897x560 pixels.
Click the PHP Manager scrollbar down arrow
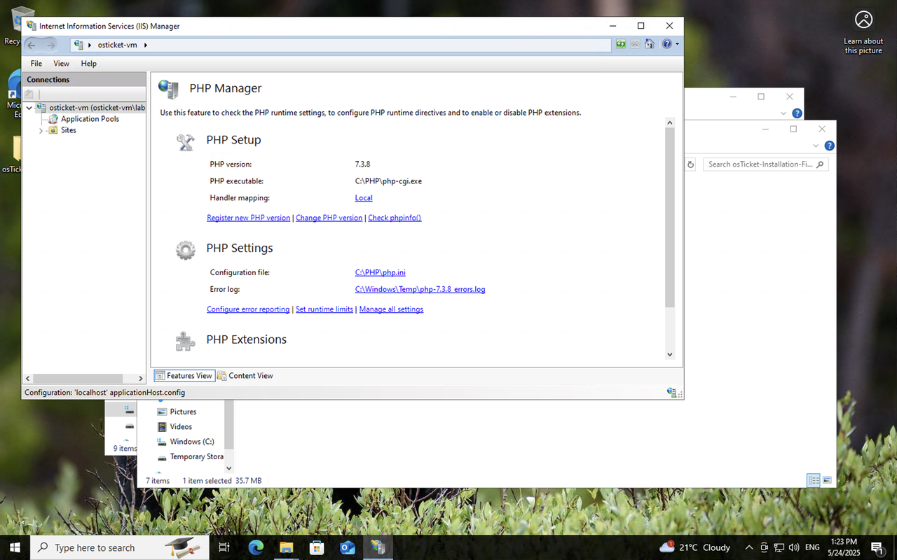tap(669, 355)
